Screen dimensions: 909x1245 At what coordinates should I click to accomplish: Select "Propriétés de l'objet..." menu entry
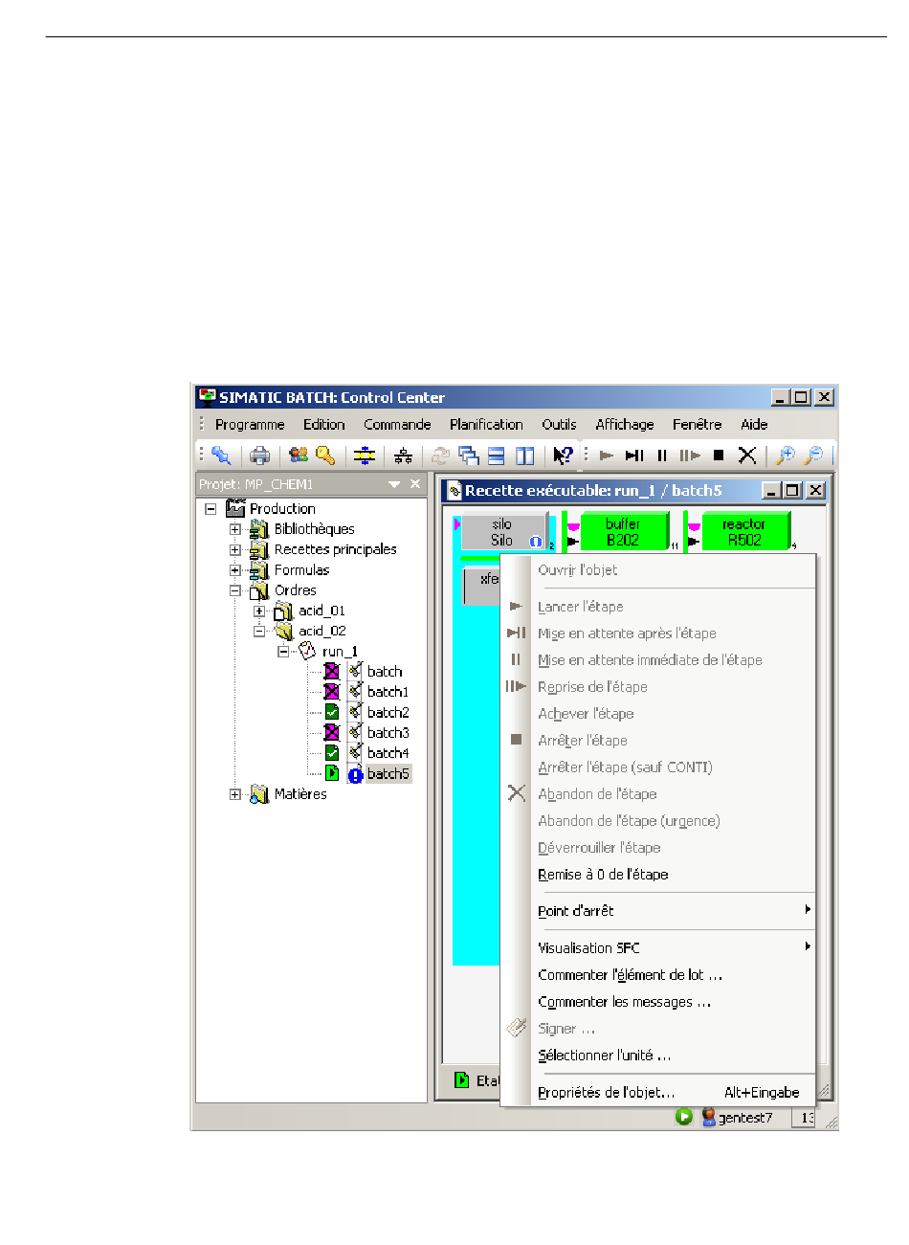click(x=606, y=1092)
